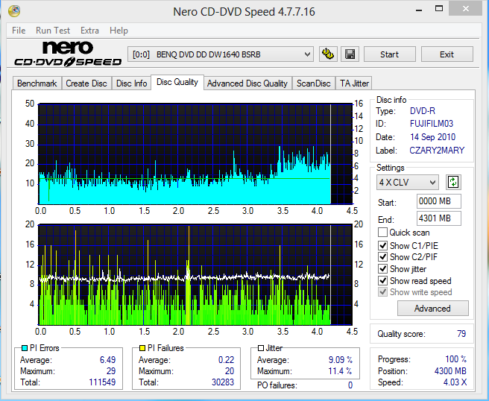Viewport: 489px width, 401px height.
Task: Open the Run Test menu
Action: (x=53, y=31)
